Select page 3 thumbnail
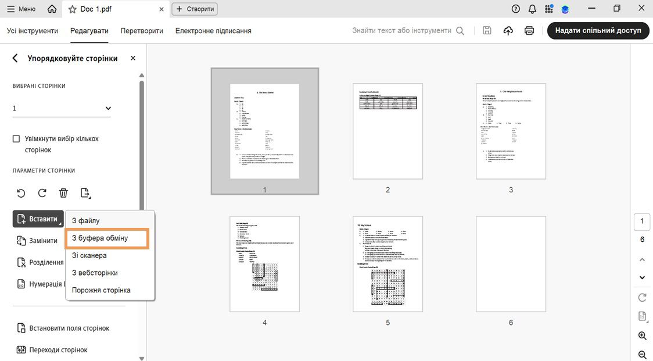Screen dimensions: 653x361 tap(511, 131)
